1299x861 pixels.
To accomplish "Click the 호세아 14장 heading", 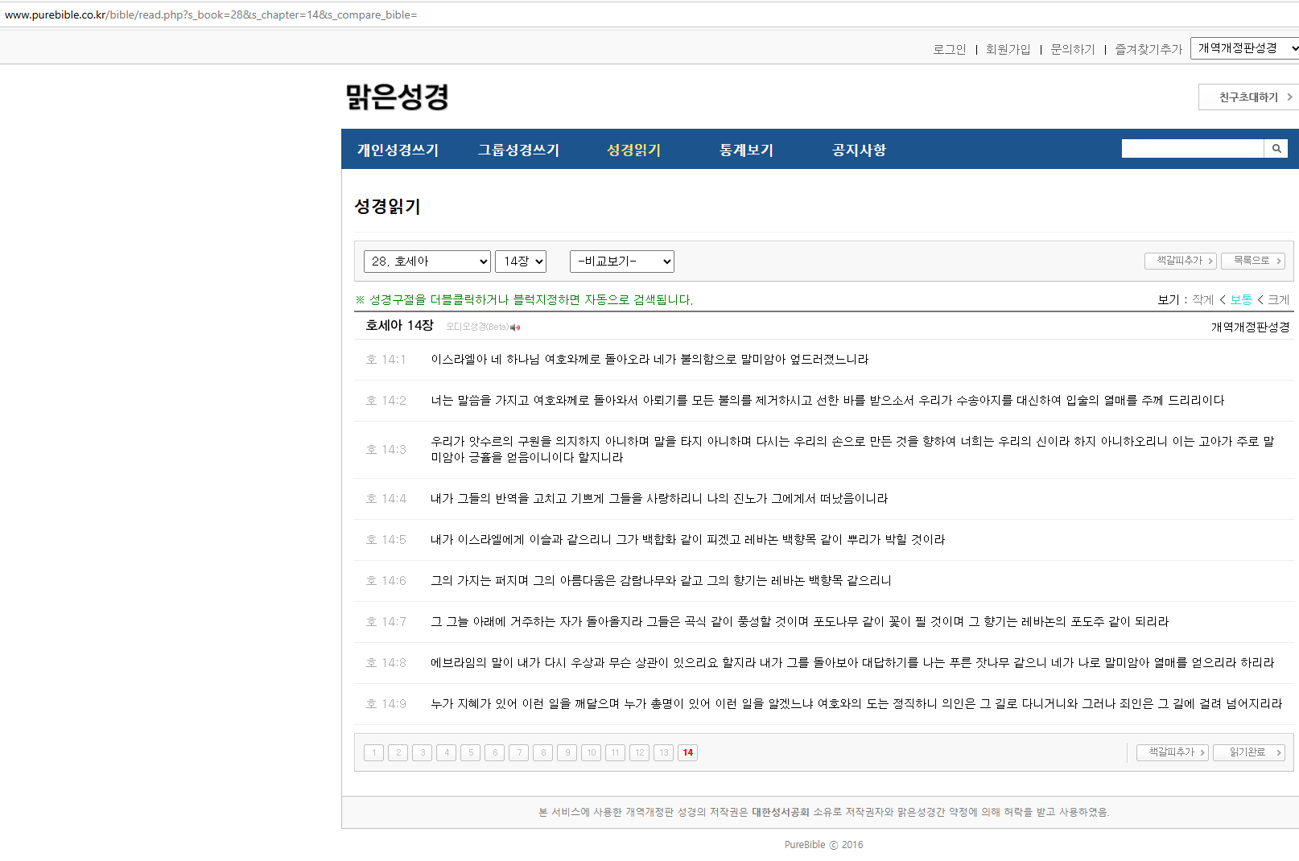I will click(399, 325).
